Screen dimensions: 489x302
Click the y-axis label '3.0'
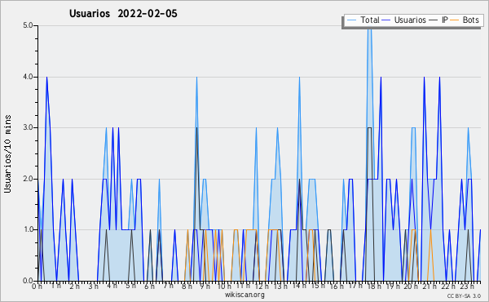click(x=28, y=127)
